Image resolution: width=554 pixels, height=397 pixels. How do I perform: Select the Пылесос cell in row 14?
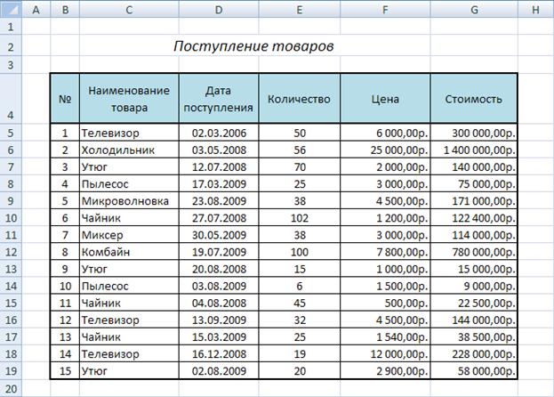(x=129, y=286)
